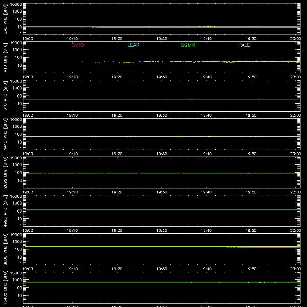Select the 610 MHz [SFU] axis title
This screenshot has width=307, height=307.
pos(5,96)
